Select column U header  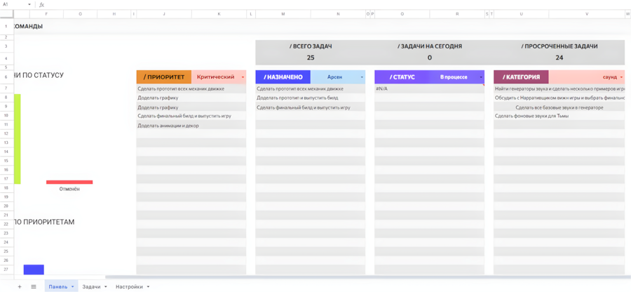pyautogui.click(x=521, y=14)
